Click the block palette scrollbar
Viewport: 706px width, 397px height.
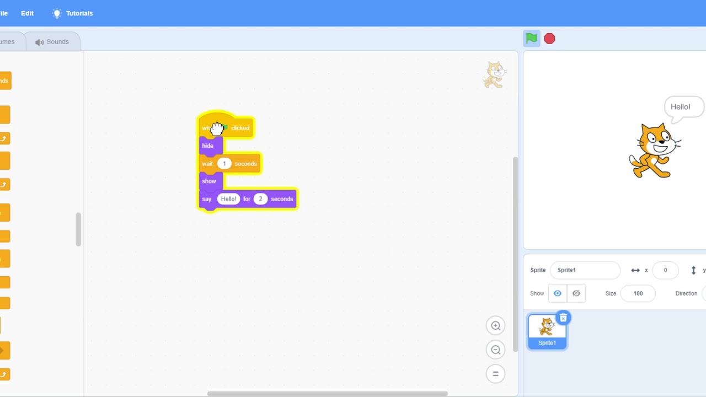click(x=78, y=229)
